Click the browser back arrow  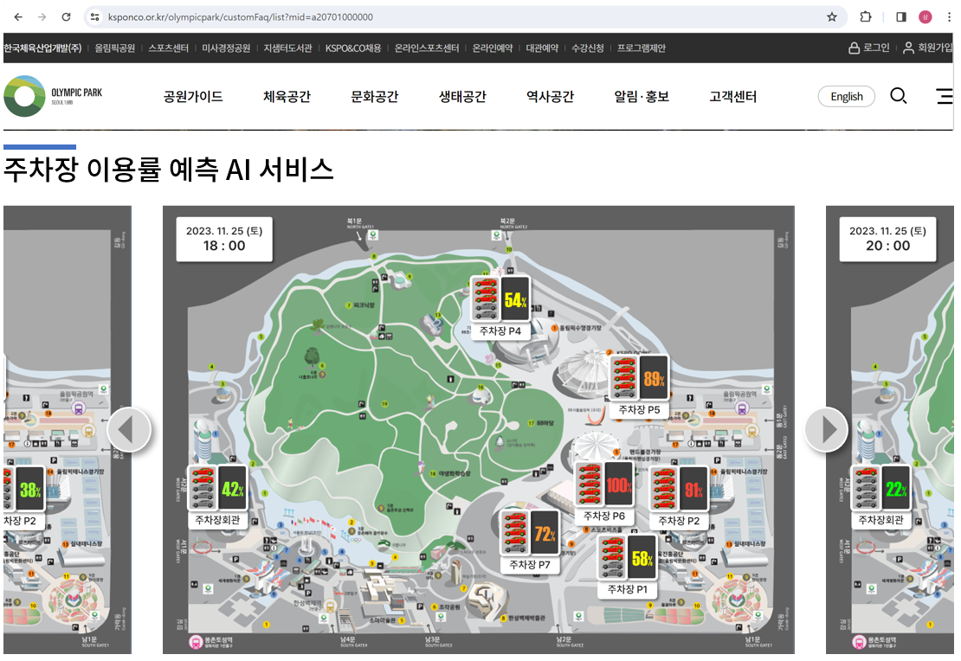point(18,16)
